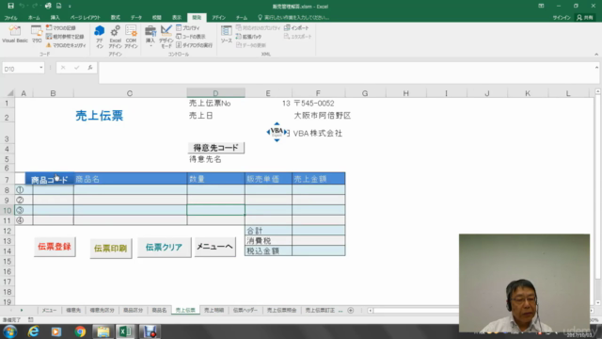The height and width of the screenshot is (339, 602).
Task: Open the 売上明細 sheet tab
Action: (214, 310)
